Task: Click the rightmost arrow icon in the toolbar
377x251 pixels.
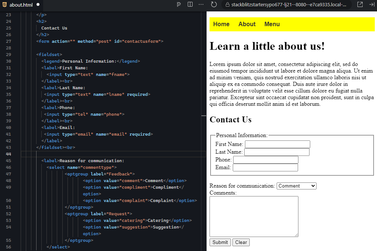Action: (x=372, y=4)
